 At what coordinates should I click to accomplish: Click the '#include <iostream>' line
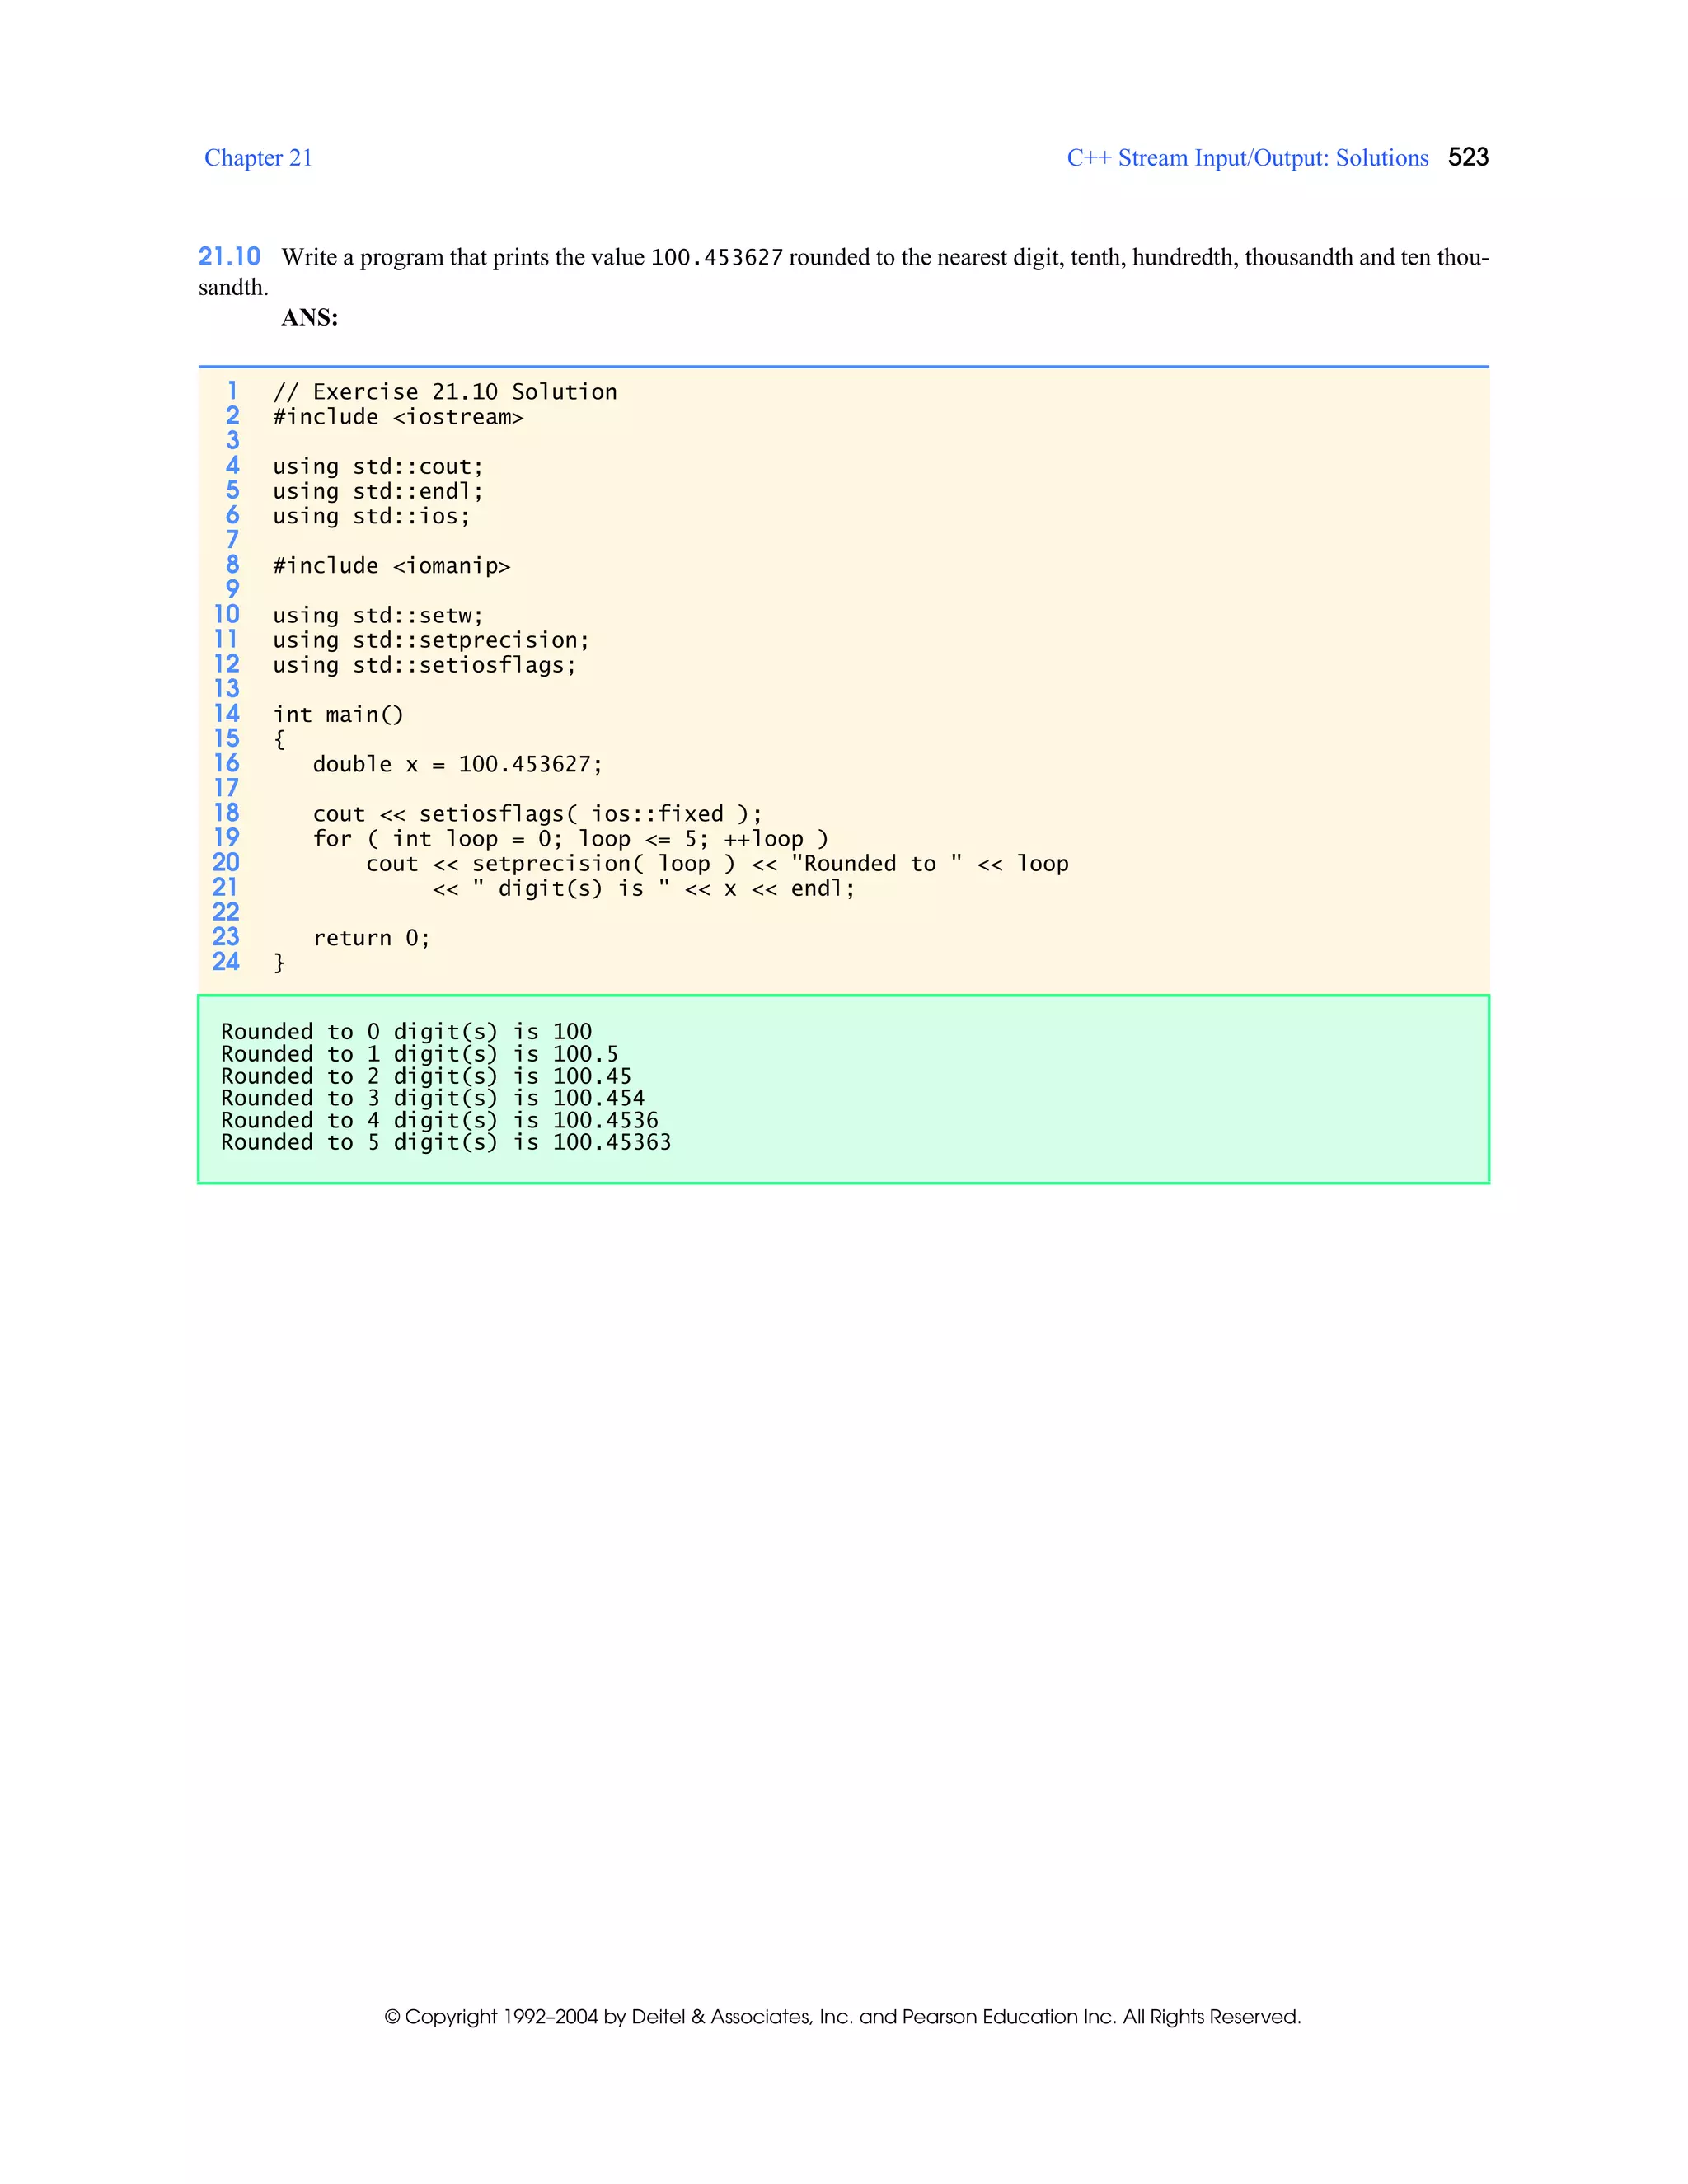(x=398, y=417)
